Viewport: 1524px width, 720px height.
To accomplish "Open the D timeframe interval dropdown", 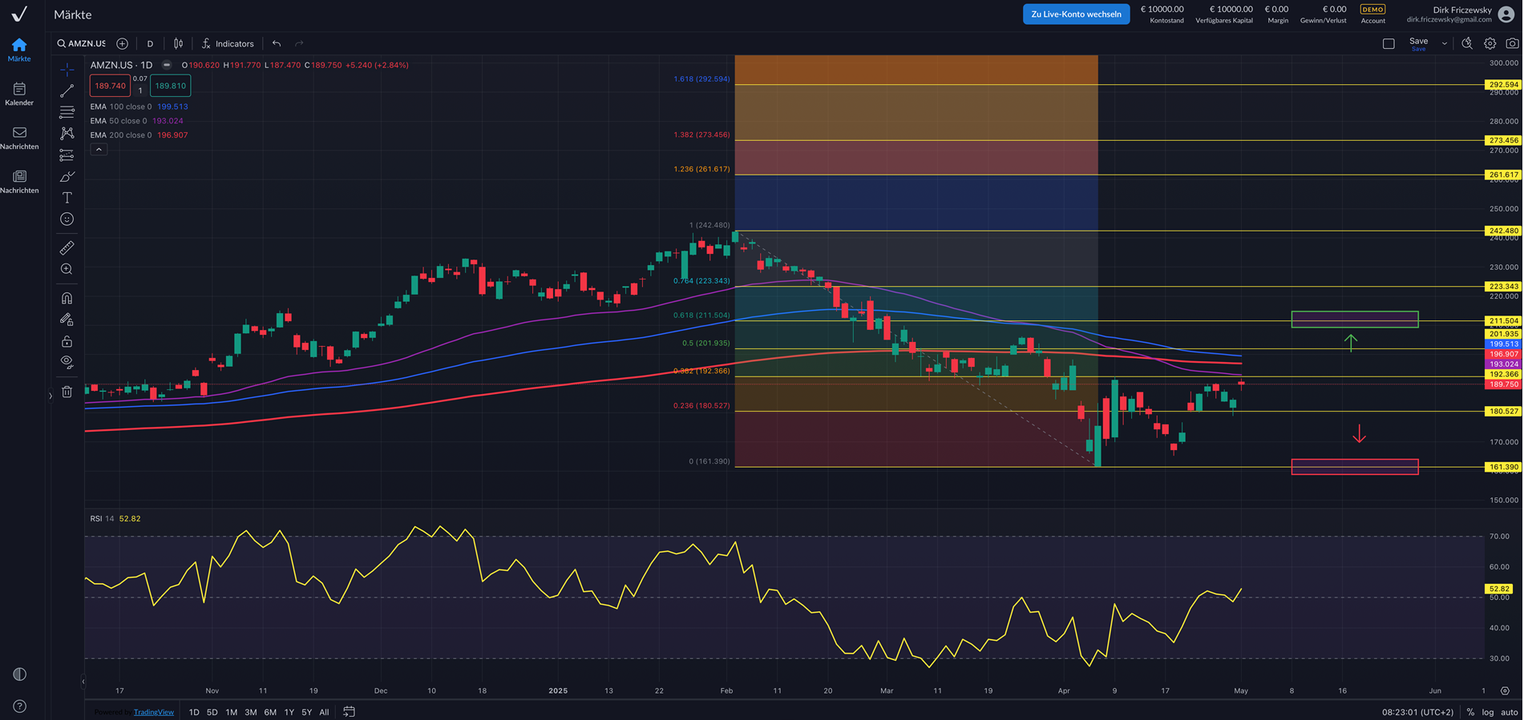I will coord(150,43).
